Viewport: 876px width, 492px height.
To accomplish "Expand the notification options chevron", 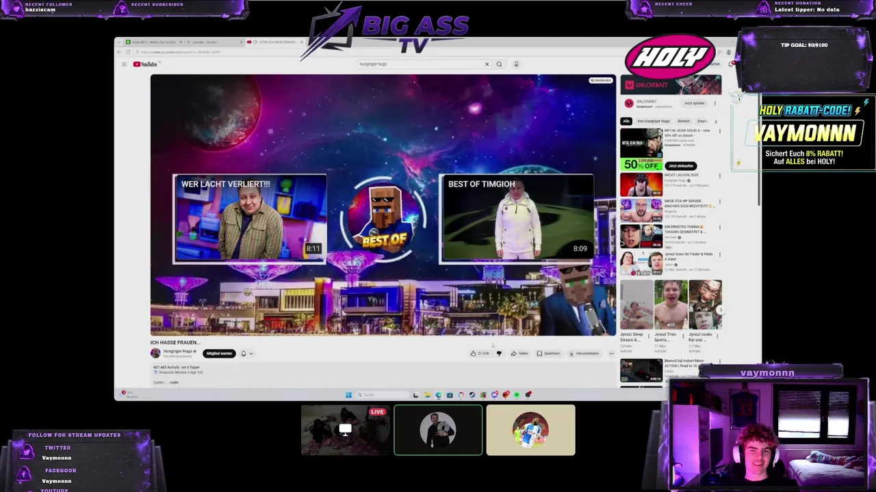I will (251, 353).
